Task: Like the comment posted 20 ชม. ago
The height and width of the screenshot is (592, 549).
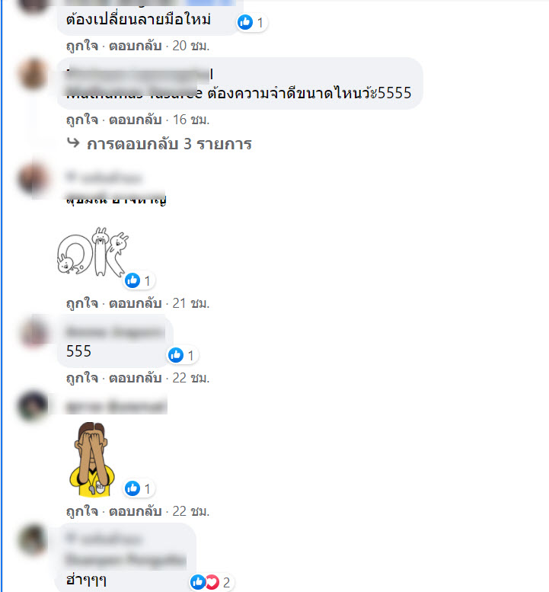Action: (82, 46)
